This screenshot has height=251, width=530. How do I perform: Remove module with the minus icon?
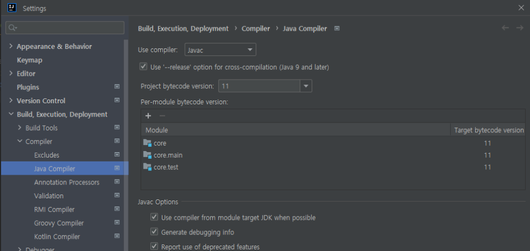(162, 116)
